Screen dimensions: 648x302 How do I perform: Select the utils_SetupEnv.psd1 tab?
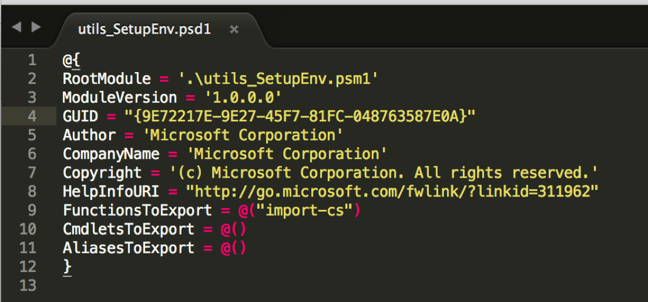[x=145, y=29]
